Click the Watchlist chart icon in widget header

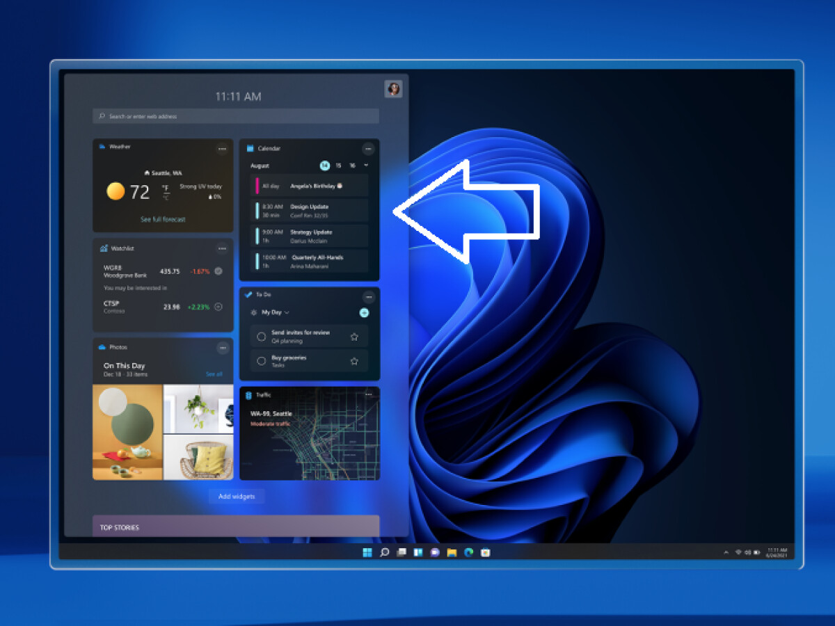pos(103,248)
